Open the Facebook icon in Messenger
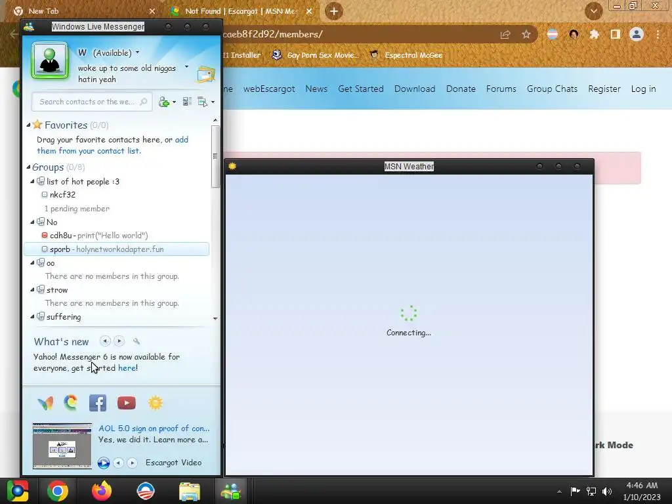672x504 pixels. point(98,403)
